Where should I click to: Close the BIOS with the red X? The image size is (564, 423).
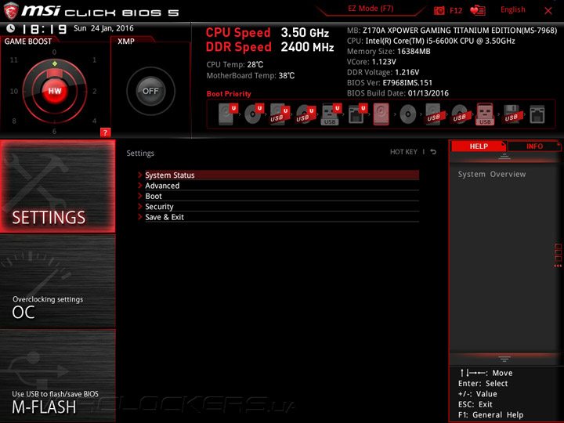coord(548,11)
